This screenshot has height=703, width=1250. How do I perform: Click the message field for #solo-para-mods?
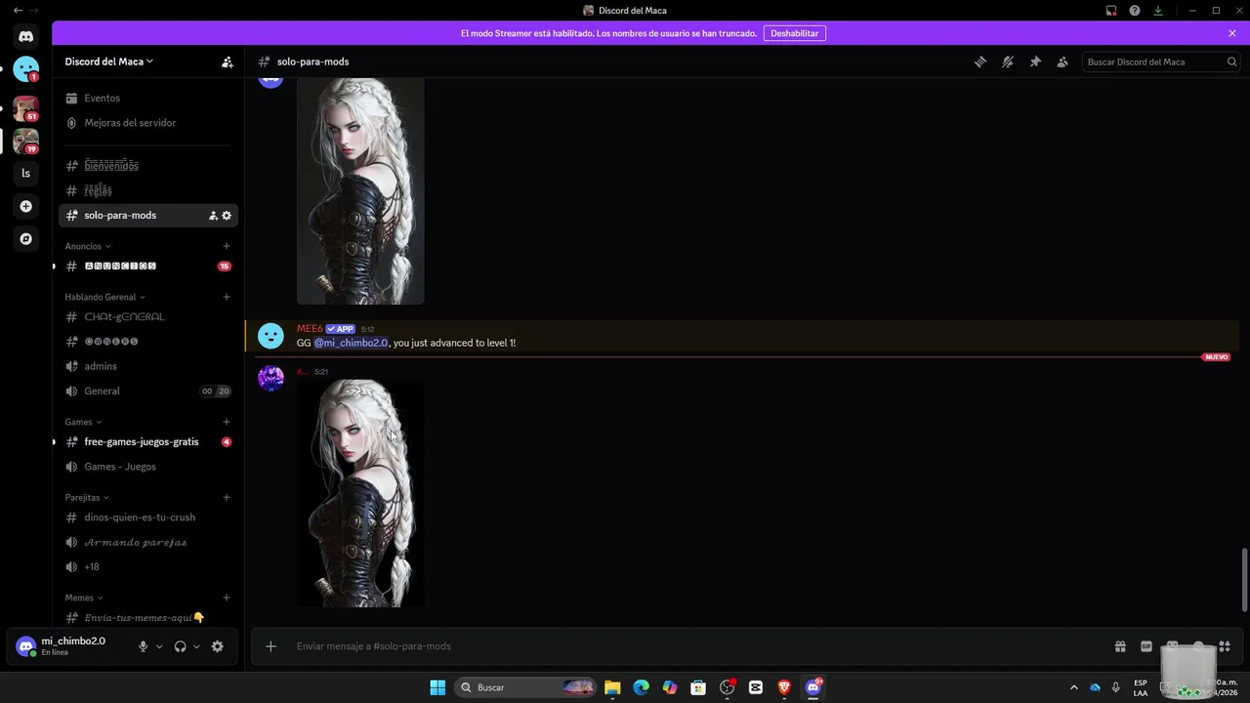click(684, 646)
